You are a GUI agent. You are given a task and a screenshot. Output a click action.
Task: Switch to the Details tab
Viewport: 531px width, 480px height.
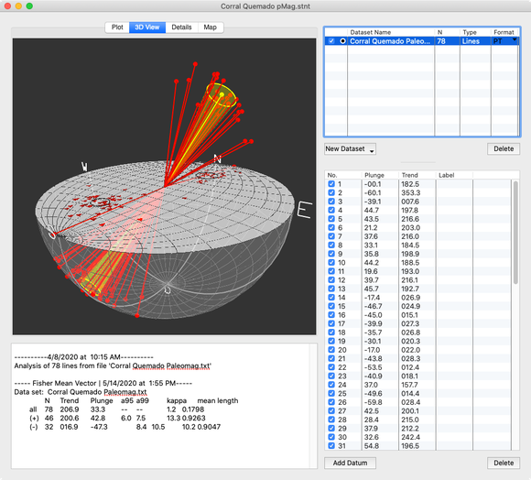pos(181,27)
